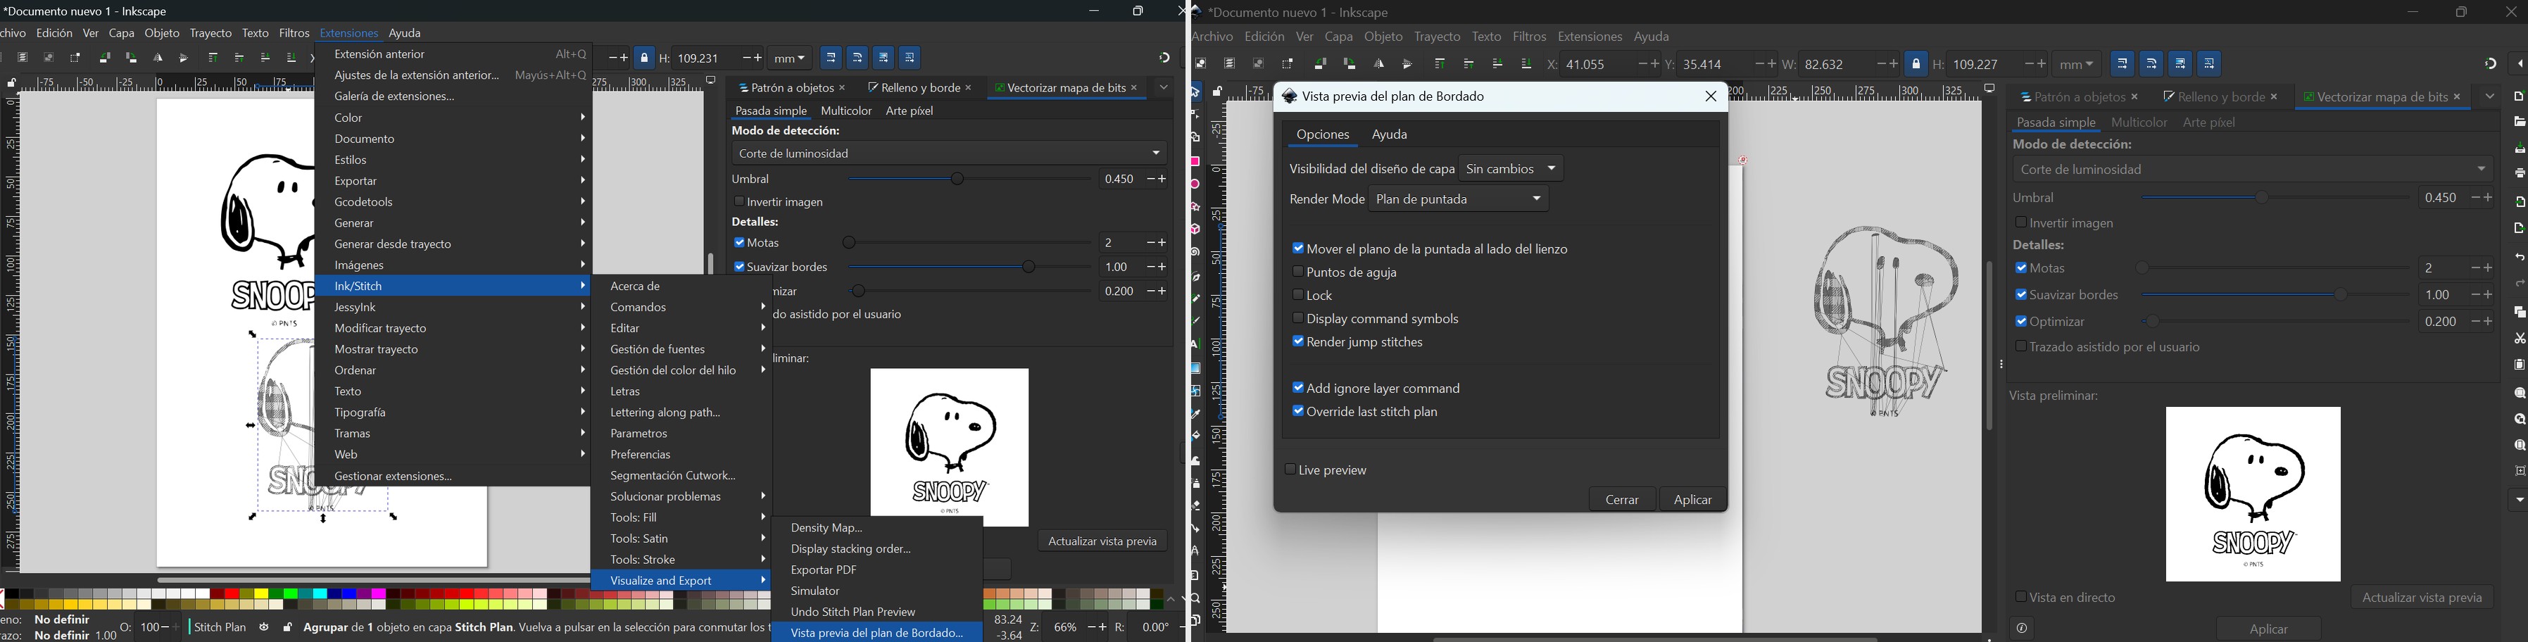This screenshot has width=2528, height=642.
Task: Toggle the Lock checkbox in stitch plan dialog
Action: (x=1297, y=294)
